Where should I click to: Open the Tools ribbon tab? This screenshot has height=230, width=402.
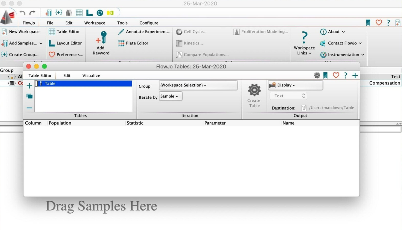click(x=122, y=23)
